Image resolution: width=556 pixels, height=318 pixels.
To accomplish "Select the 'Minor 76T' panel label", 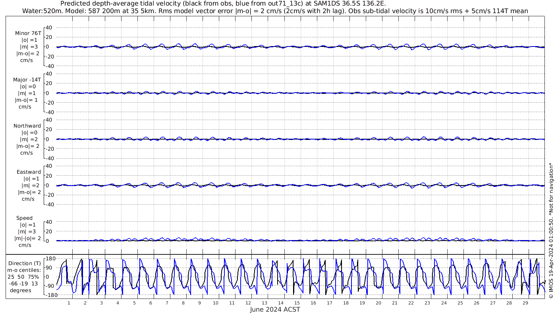I will coord(28,33).
